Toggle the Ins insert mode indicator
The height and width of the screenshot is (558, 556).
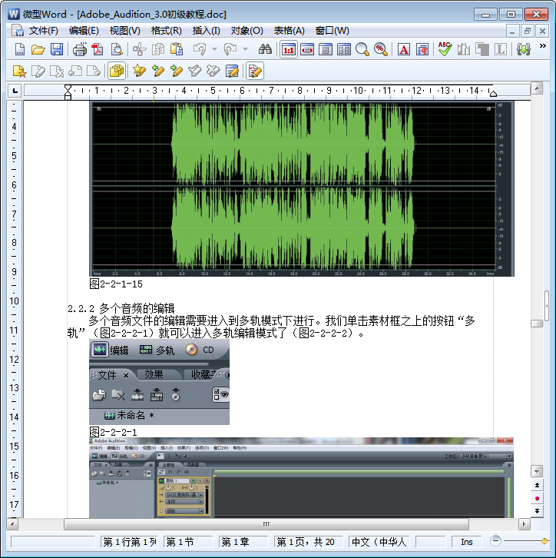pyautogui.click(x=466, y=542)
